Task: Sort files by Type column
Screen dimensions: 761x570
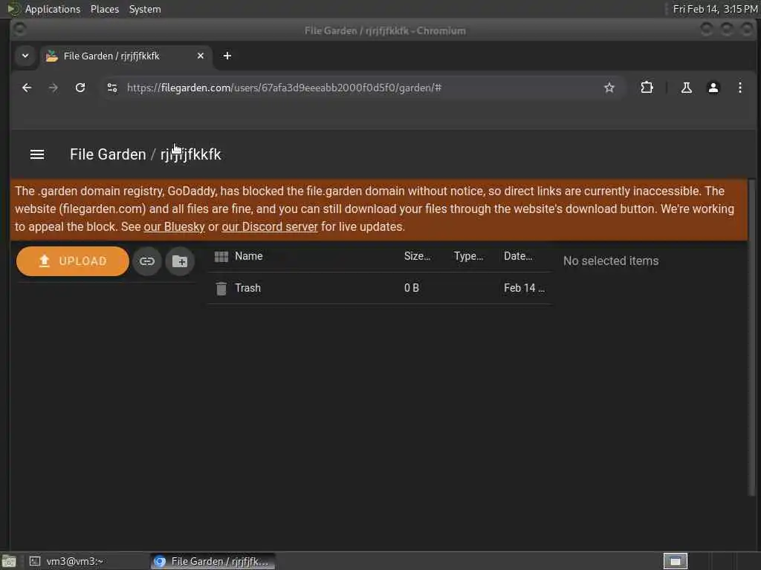Action: (x=468, y=256)
